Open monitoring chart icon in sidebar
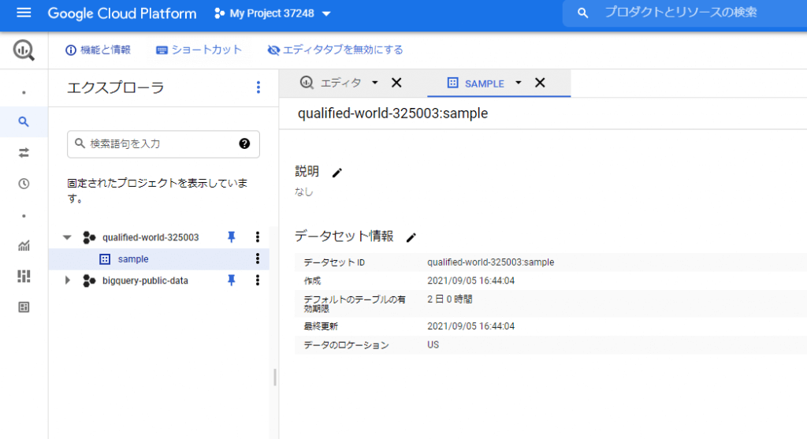 (24, 245)
